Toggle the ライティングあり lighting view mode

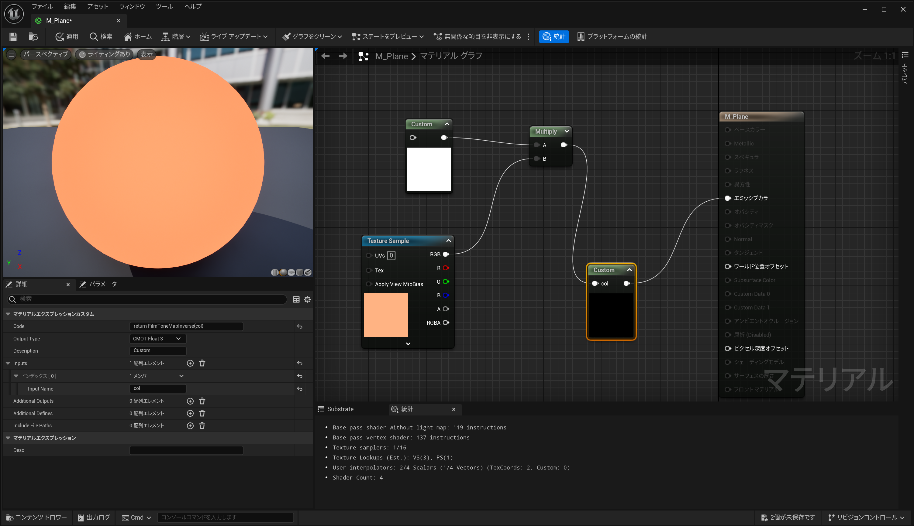point(105,54)
